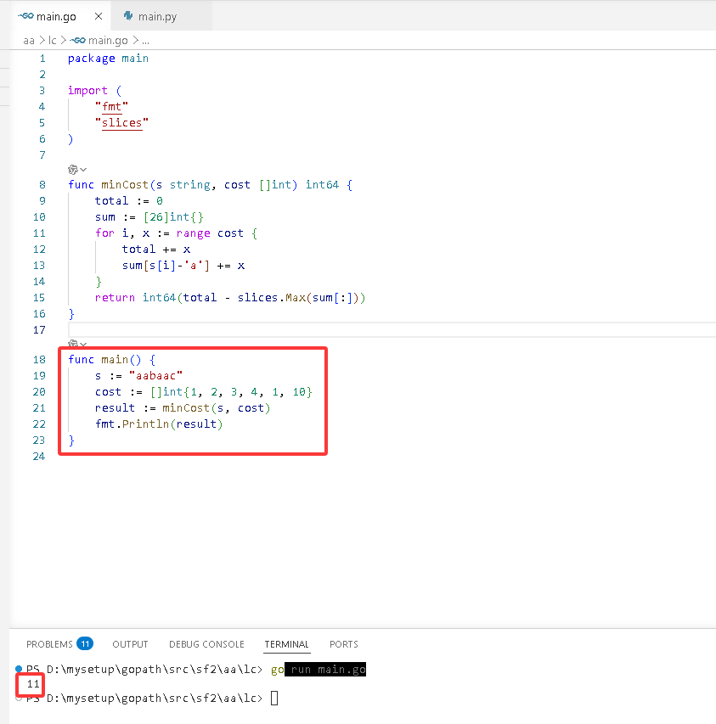Viewport: 716px width, 724px height.
Task: Click 'total := 0' on line 9
Action: click(129, 201)
